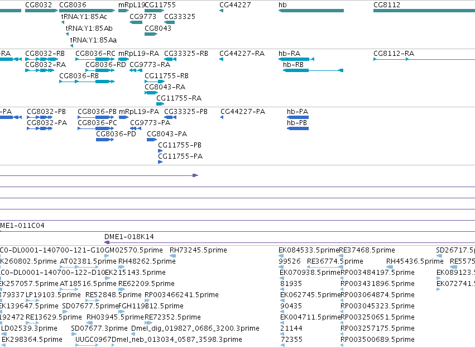
Task: Click the hb-PB protein bar
Action: (298, 128)
